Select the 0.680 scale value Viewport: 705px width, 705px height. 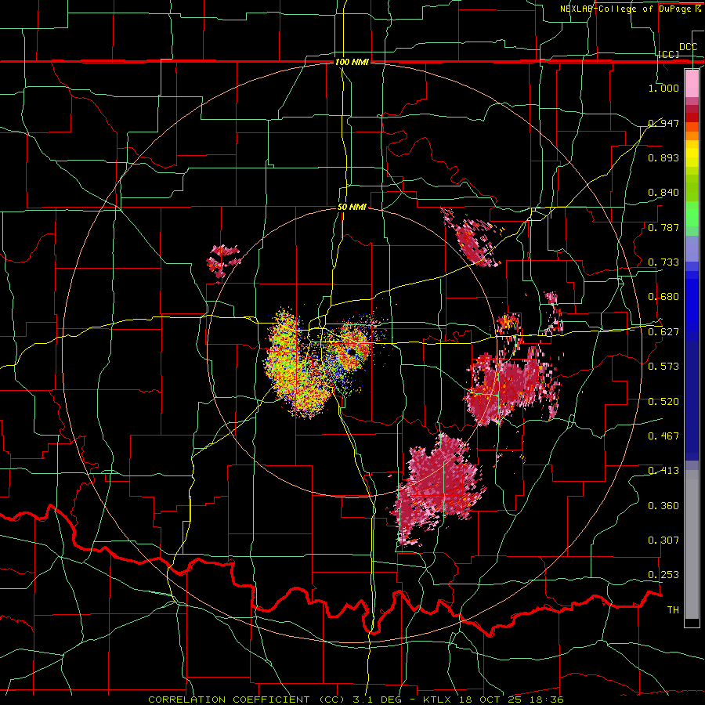(x=663, y=297)
